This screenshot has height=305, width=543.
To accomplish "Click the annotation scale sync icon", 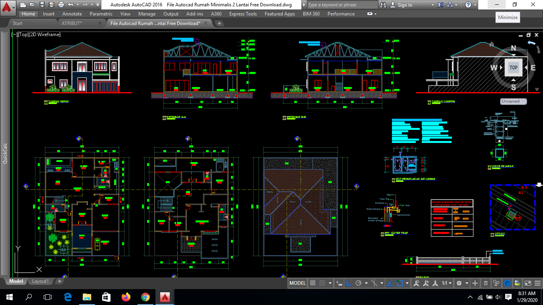I will click(435, 283).
